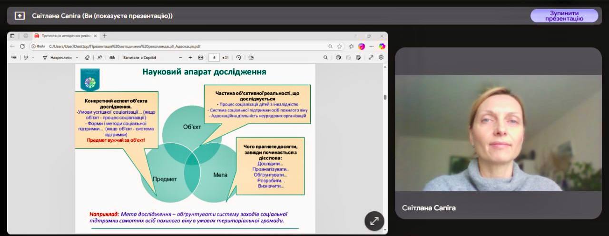609x236 pixels.
Task: Expand the highlighter color options dropdown
Action: [x=33, y=58]
